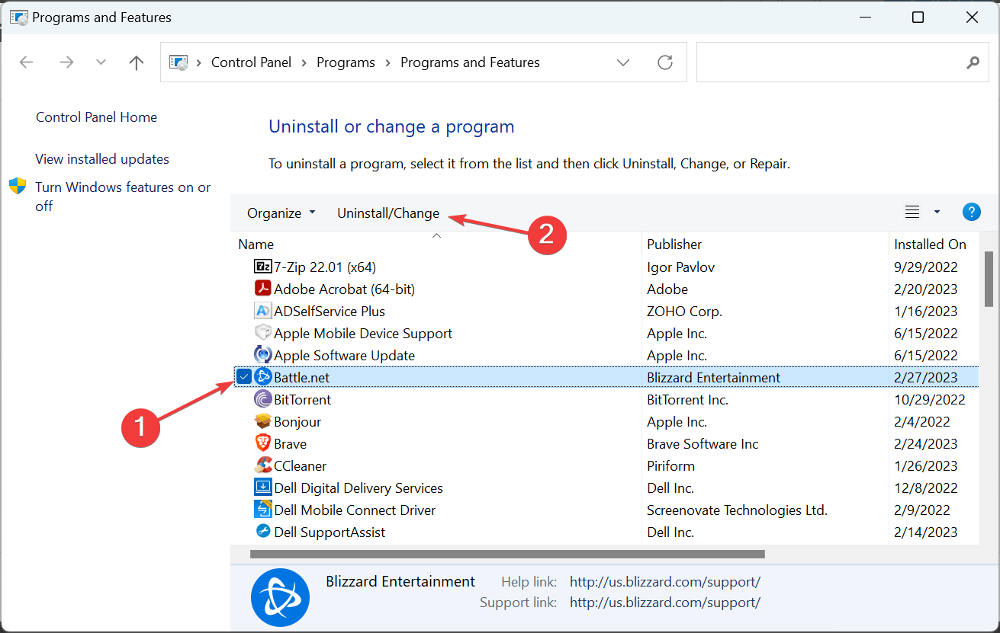Go up one level to Programs

tap(137, 62)
